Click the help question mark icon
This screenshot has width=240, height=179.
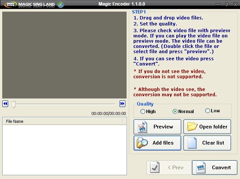(x=227, y=4)
